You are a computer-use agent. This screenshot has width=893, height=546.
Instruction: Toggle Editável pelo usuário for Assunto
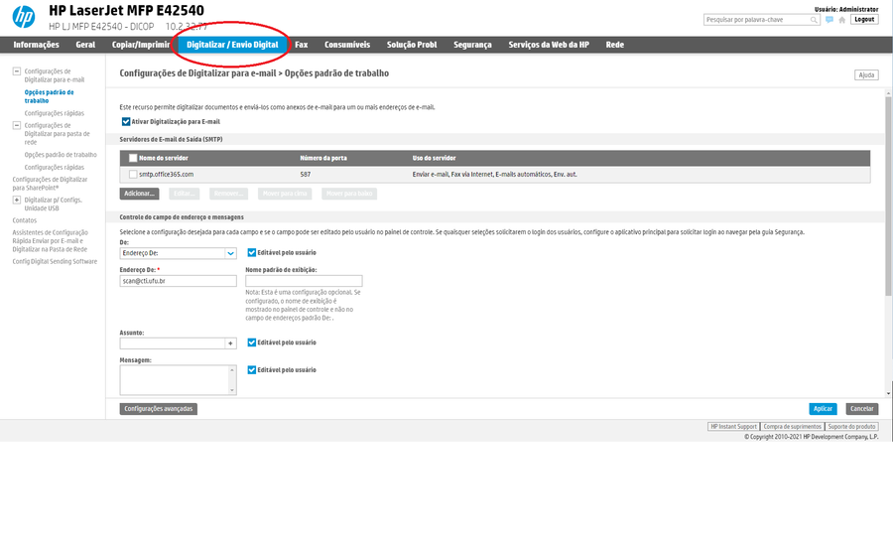pos(252,342)
